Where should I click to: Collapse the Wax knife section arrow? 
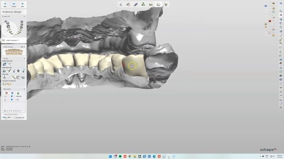[24, 89]
